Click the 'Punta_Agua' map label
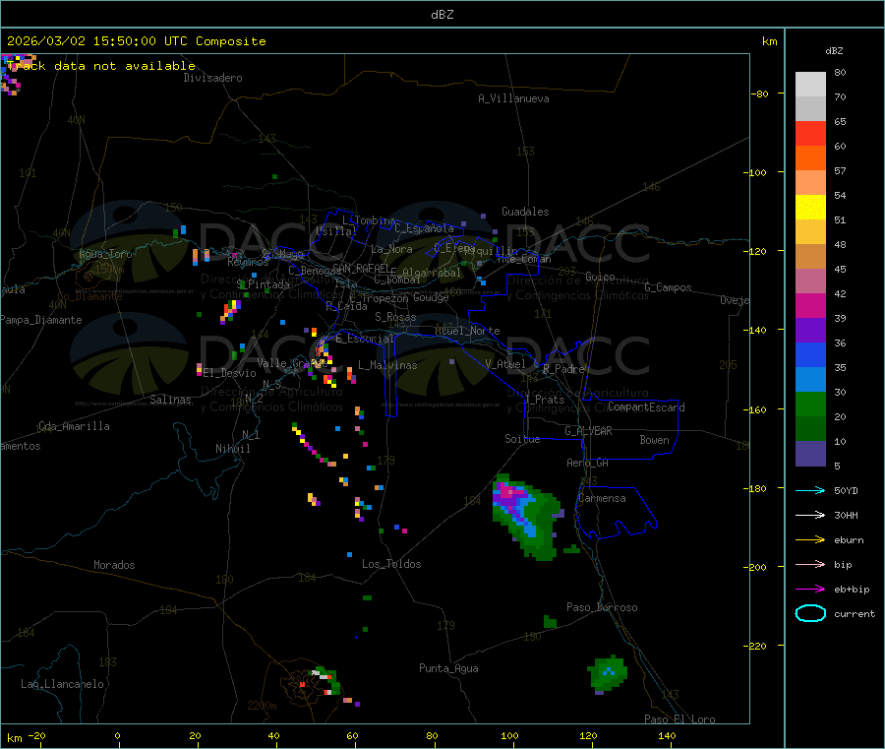Screen dimensions: 885x749 click(448, 668)
